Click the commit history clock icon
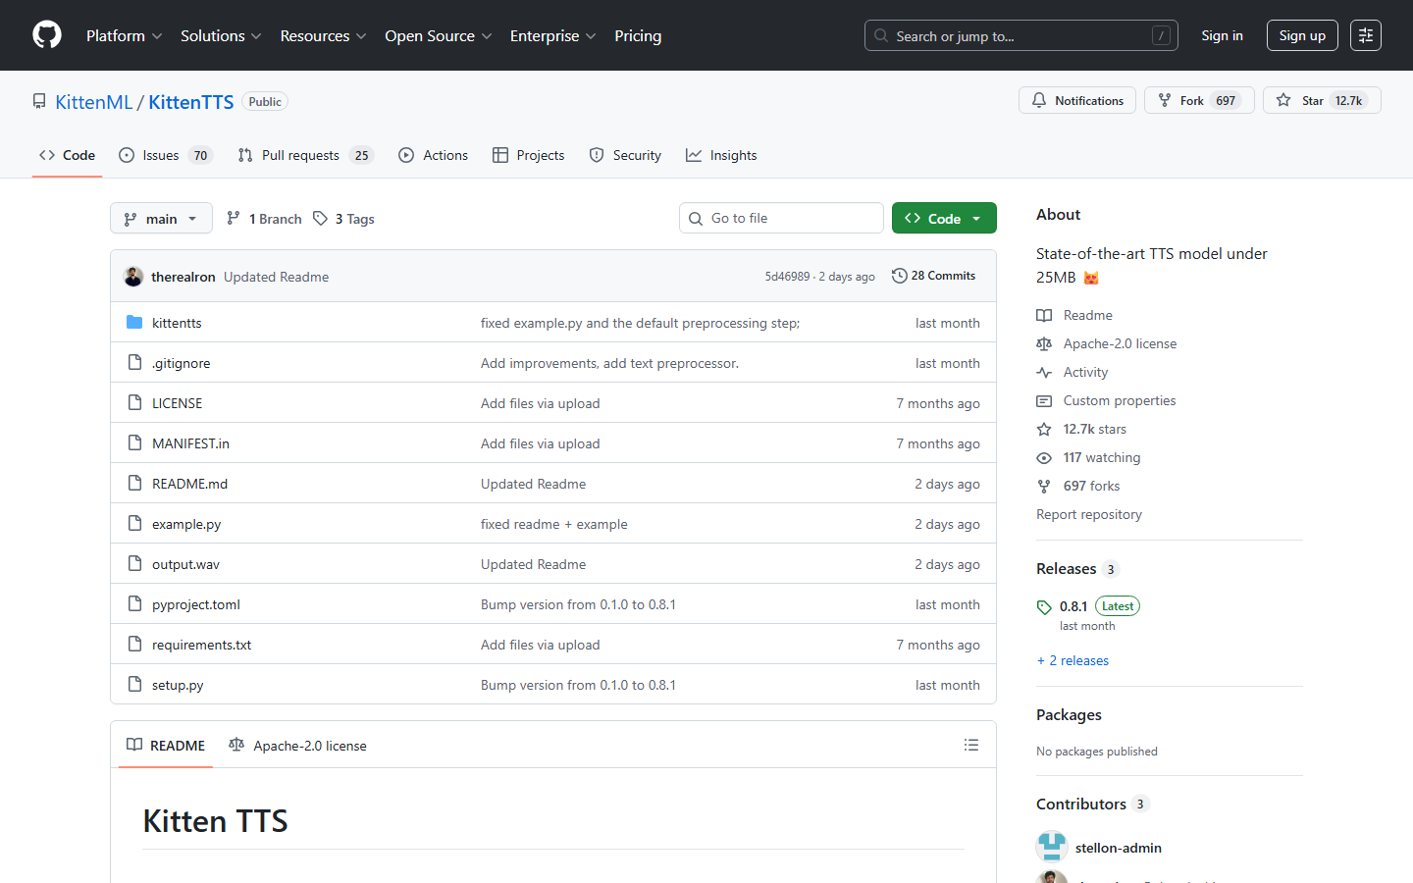This screenshot has width=1413, height=883. pyautogui.click(x=900, y=276)
